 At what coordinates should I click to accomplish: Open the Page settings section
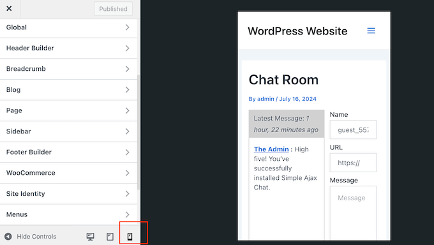pos(68,110)
